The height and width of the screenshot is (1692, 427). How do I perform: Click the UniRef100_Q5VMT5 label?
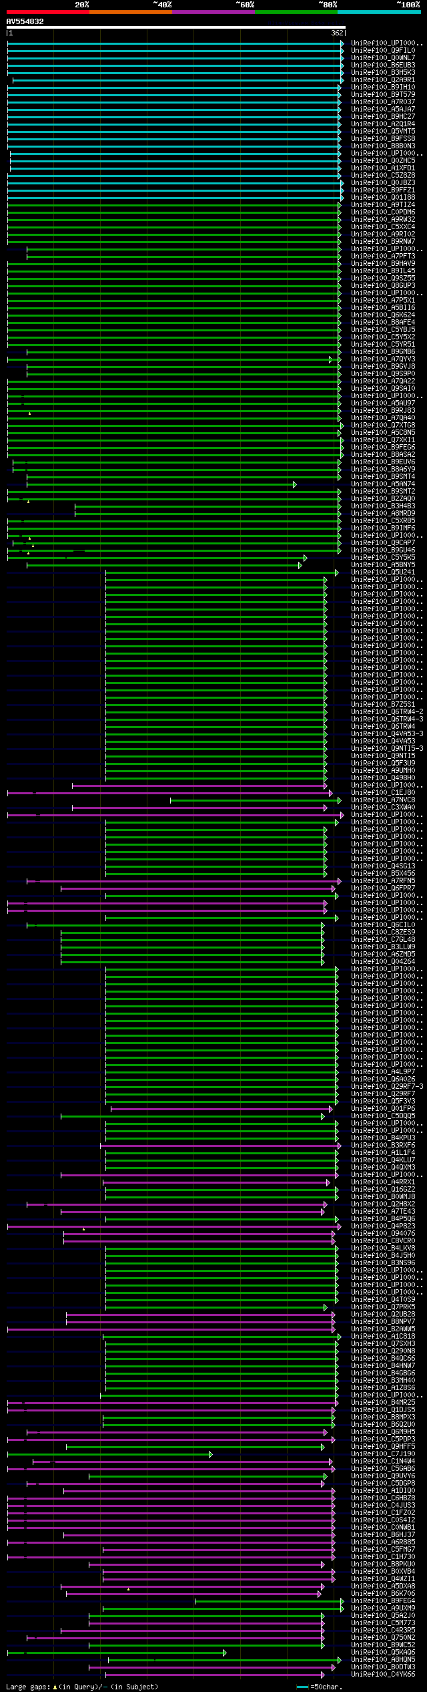pyautogui.click(x=383, y=131)
